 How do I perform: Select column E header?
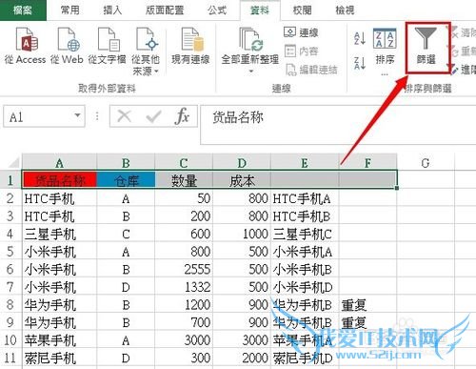click(305, 163)
